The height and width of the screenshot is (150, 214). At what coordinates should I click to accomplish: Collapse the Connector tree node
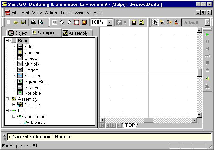[14, 116]
